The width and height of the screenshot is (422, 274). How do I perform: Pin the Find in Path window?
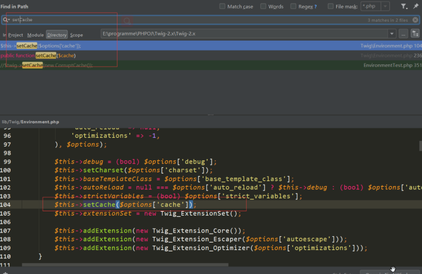pos(415,7)
